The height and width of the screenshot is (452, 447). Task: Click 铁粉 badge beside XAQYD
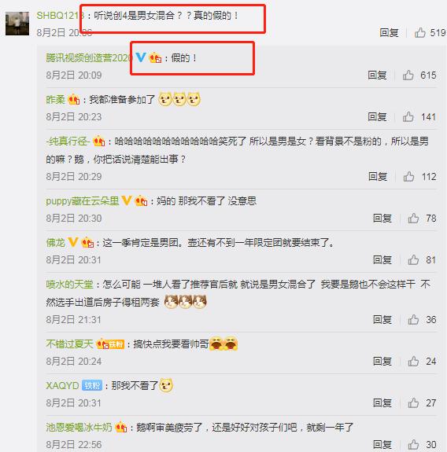[x=92, y=385]
